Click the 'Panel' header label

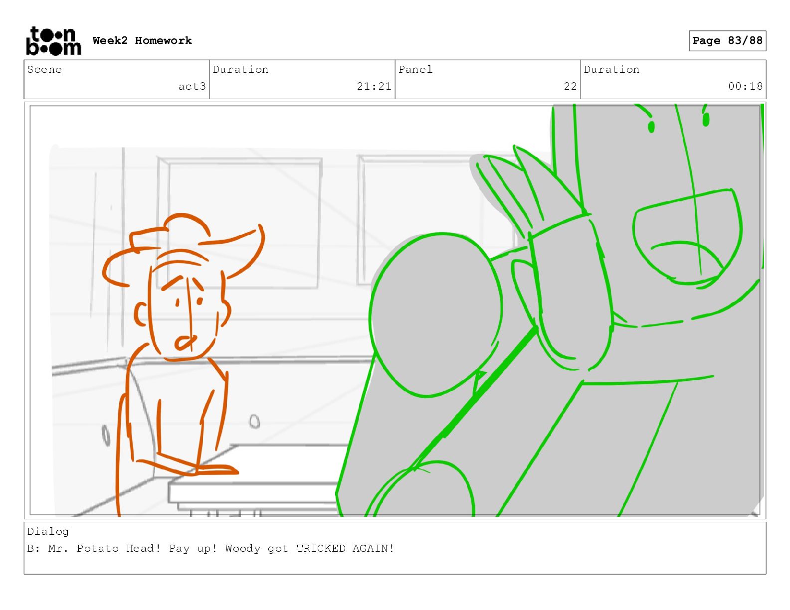pos(415,69)
